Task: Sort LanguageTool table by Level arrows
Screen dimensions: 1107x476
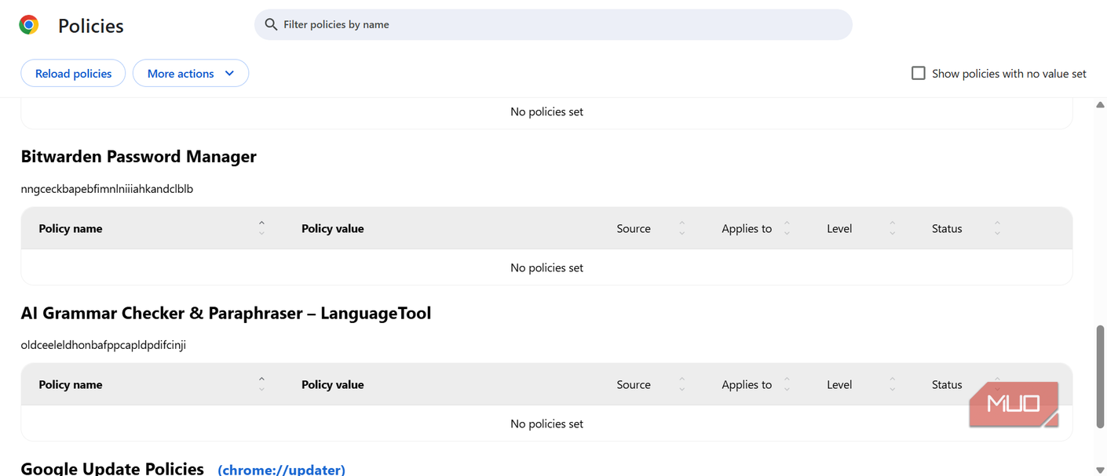Action: (892, 384)
